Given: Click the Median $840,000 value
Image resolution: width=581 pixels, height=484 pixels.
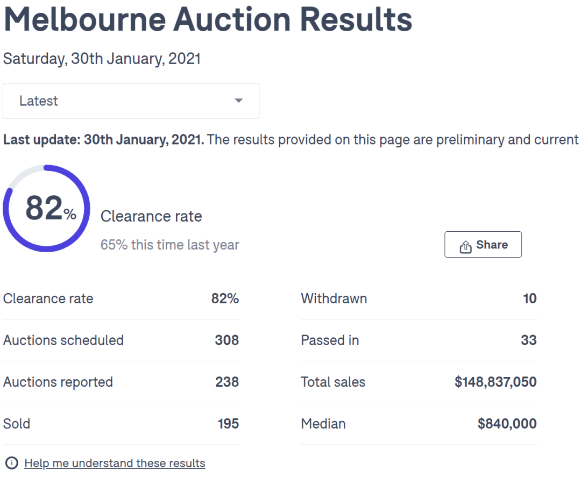Looking at the screenshot, I should click(x=507, y=424).
